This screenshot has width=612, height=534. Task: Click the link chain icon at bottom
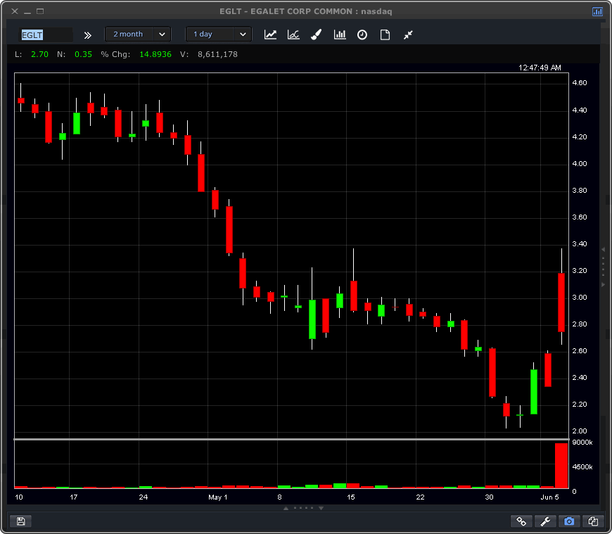tap(521, 521)
